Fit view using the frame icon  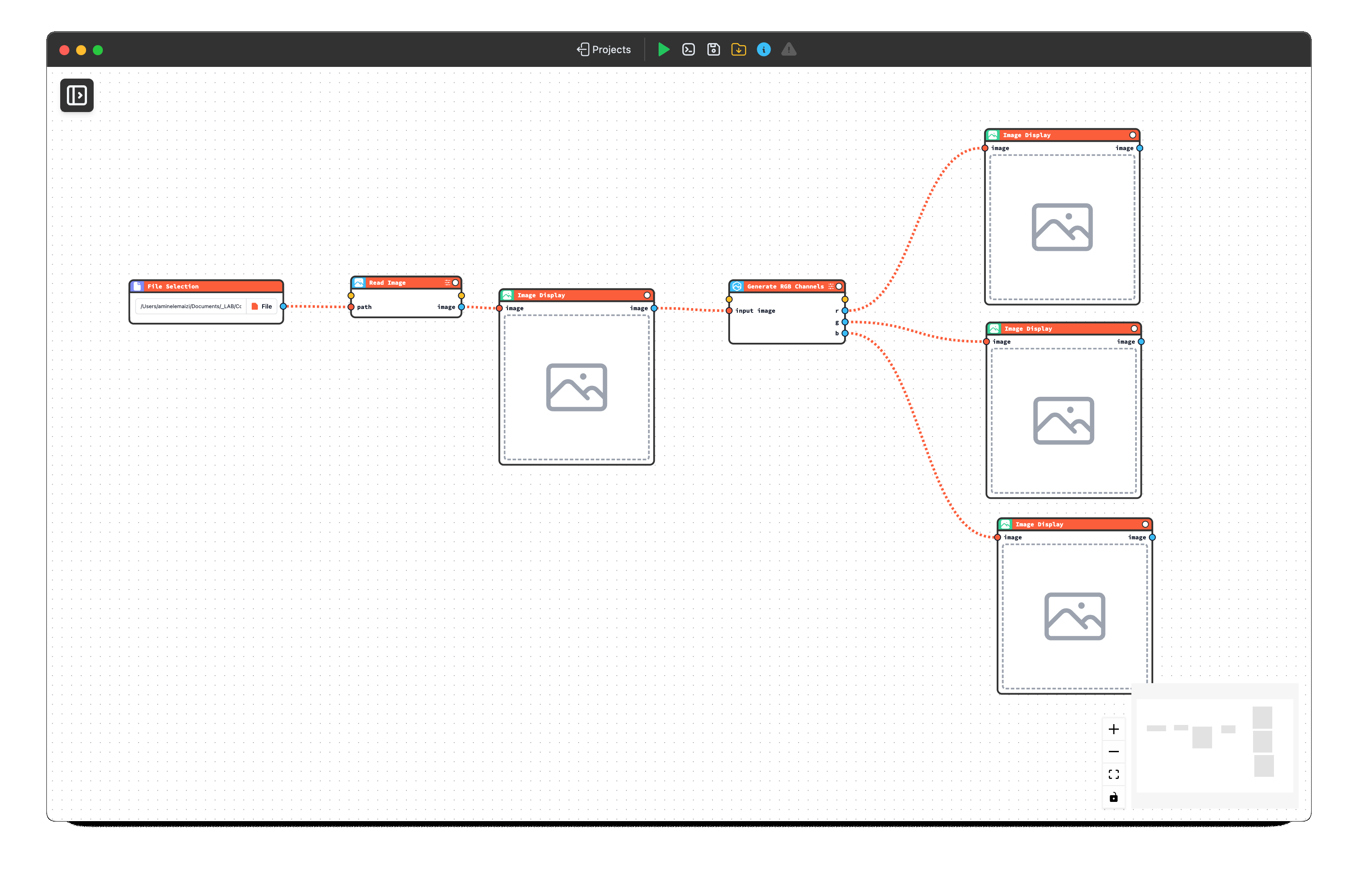pyautogui.click(x=1113, y=774)
